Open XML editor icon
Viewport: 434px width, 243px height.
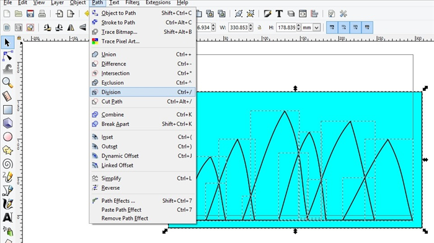(x=303, y=14)
